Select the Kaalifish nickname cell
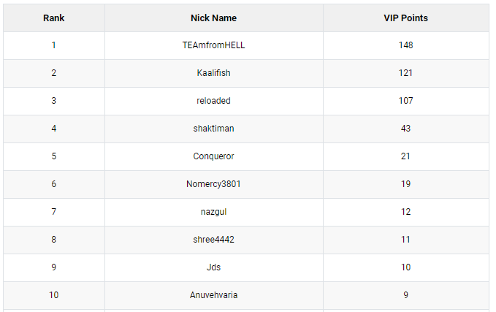The height and width of the screenshot is (312, 496). [x=214, y=73]
